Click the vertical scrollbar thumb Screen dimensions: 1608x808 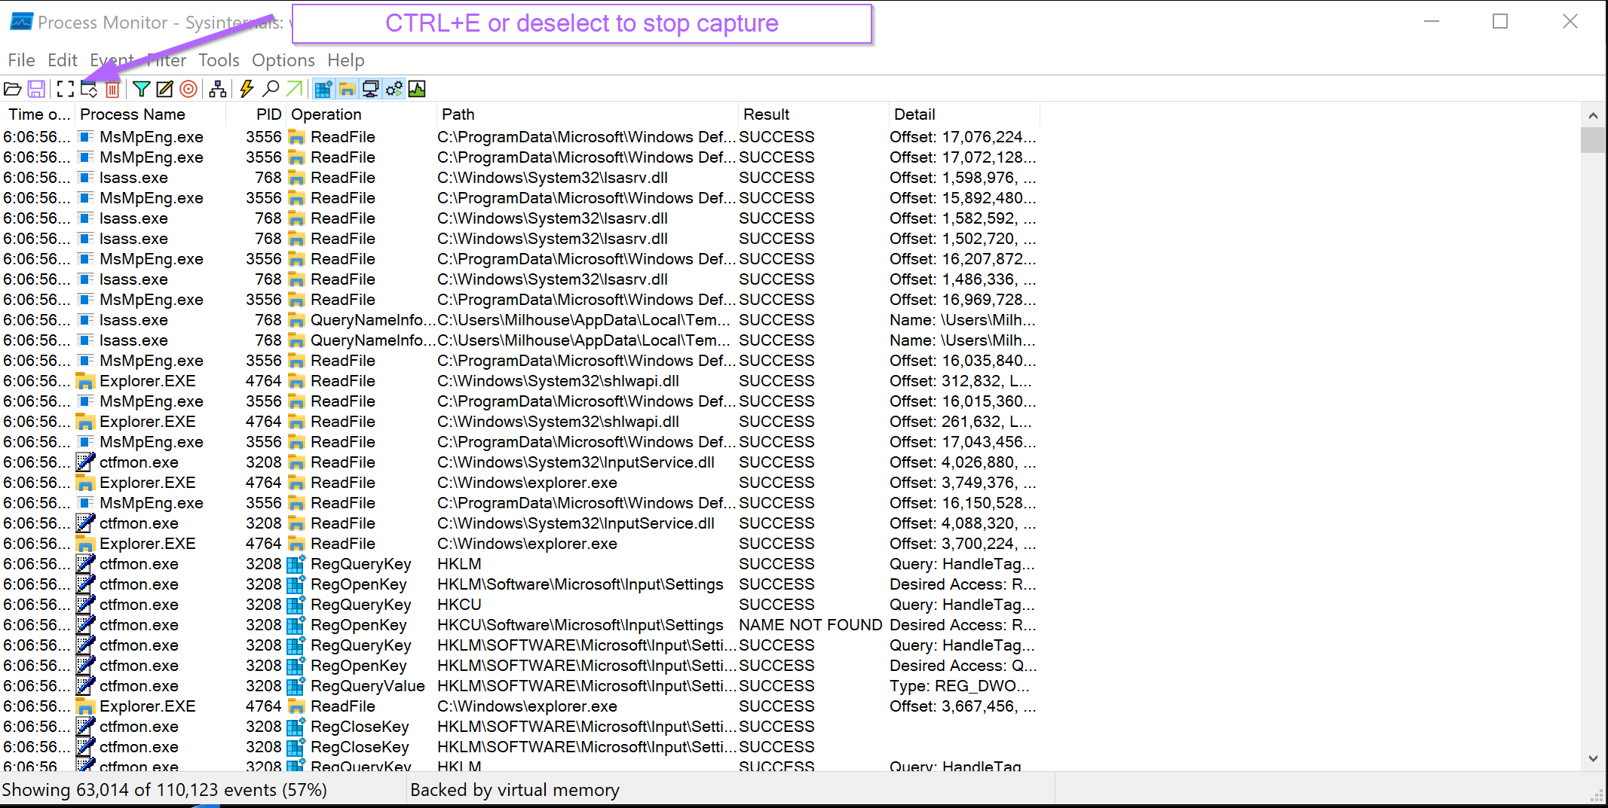(x=1593, y=140)
